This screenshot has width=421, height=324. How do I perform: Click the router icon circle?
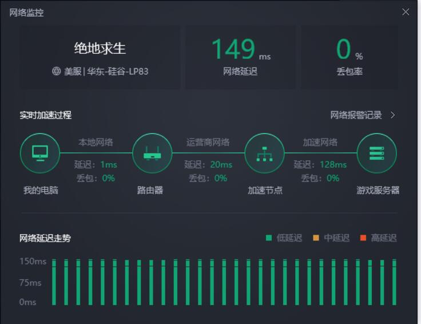(152, 153)
